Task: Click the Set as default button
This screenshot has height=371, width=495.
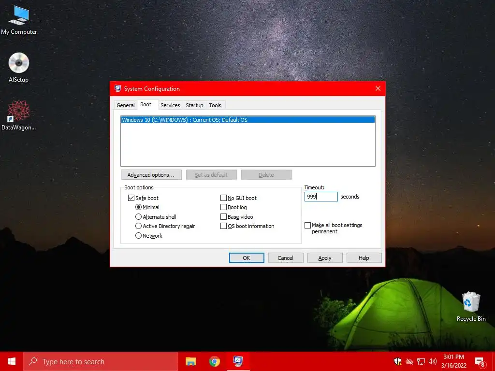Action: (x=211, y=175)
